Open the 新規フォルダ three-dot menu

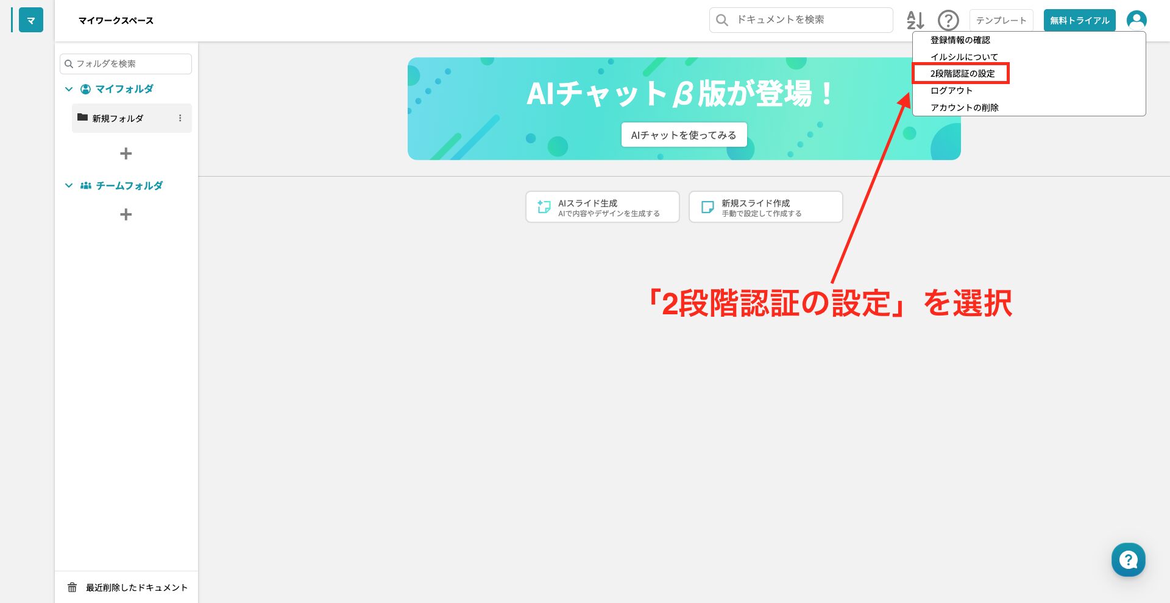(180, 118)
